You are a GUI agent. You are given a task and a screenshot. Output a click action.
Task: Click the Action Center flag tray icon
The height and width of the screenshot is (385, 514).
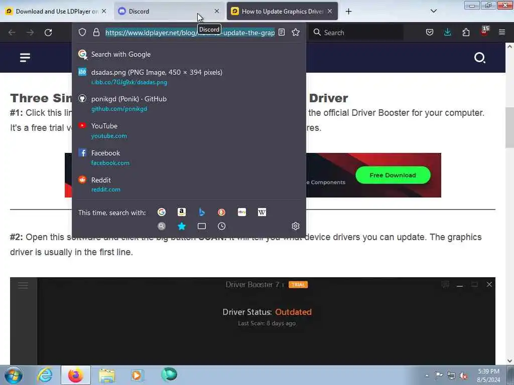(439, 375)
